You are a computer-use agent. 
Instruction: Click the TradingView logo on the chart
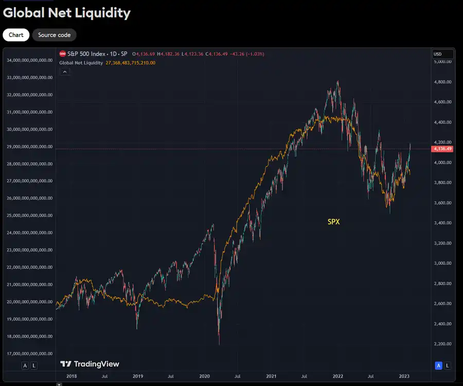pyautogui.click(x=90, y=364)
